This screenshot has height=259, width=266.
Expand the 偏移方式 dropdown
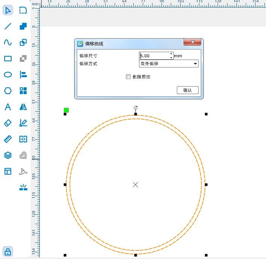pos(195,64)
